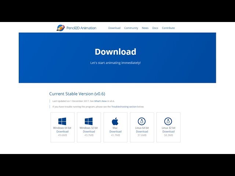Open the Docs nav menu item
This screenshot has width=235, height=176.
(x=155, y=28)
